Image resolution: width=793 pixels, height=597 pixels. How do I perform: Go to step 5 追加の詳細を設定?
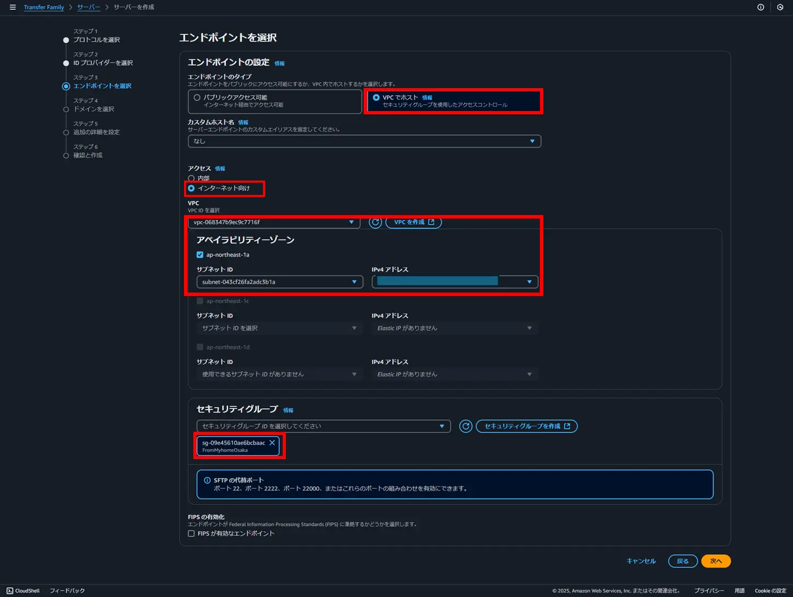click(x=96, y=132)
